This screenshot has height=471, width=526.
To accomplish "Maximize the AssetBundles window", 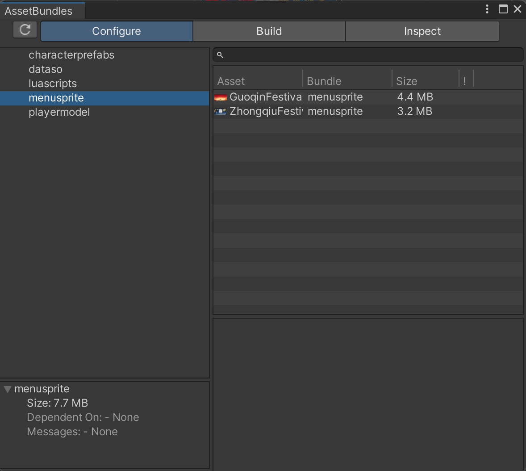I will (x=503, y=9).
